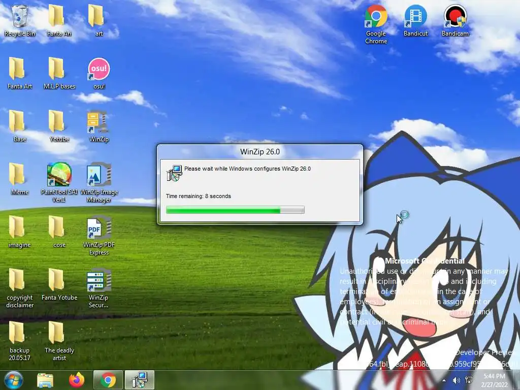
Task: Open the taskbar clock showing 5:44 PM
Action: [494, 380]
